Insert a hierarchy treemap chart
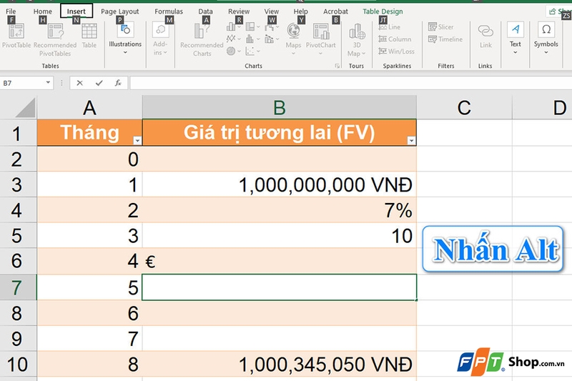The height and width of the screenshot is (381, 572). click(x=250, y=26)
